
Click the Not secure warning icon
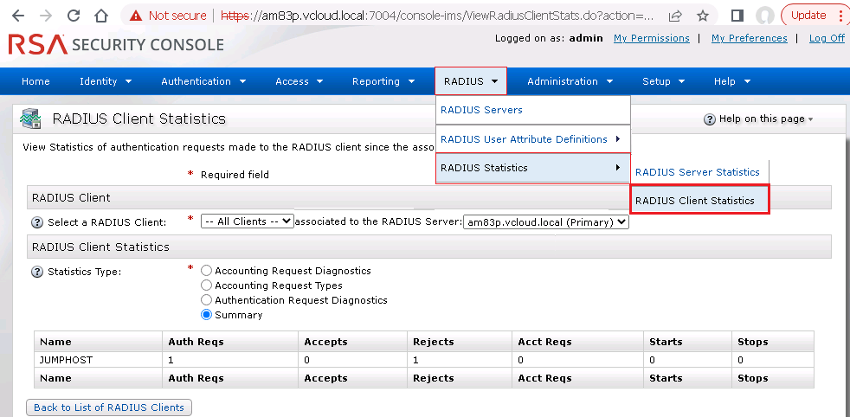click(x=134, y=16)
